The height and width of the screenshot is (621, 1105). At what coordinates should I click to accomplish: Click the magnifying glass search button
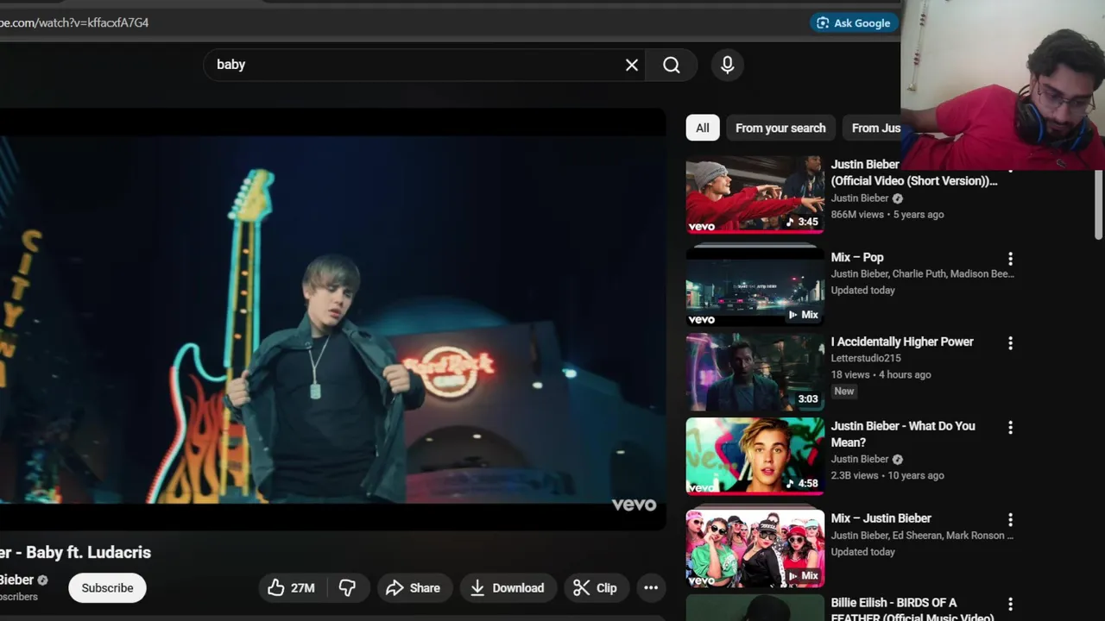tap(672, 65)
